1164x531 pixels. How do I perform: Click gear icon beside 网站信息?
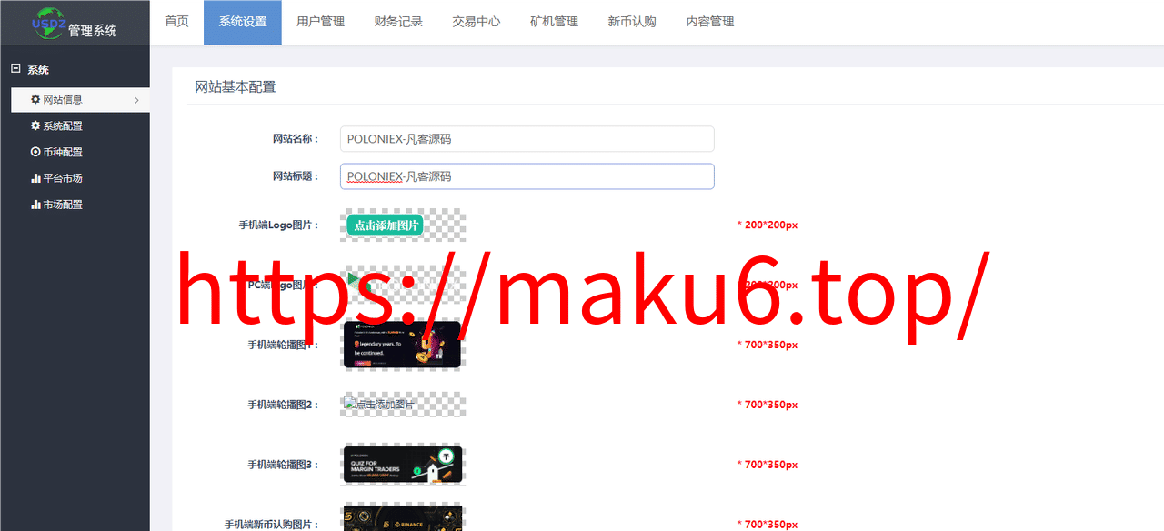35,99
